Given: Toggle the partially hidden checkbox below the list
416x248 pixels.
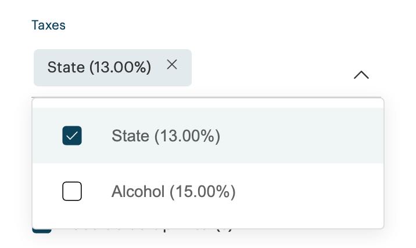Looking at the screenshot, I should [41, 231].
